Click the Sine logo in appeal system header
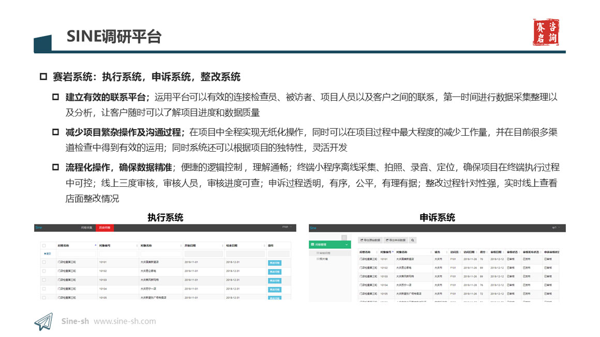Viewport: 600px width, 337px height. [x=313, y=228]
